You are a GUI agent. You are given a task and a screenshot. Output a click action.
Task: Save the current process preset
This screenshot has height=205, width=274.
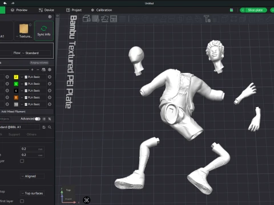coord(44,127)
